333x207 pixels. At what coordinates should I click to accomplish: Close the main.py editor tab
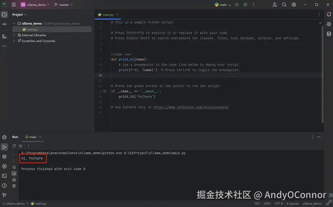pos(117,15)
